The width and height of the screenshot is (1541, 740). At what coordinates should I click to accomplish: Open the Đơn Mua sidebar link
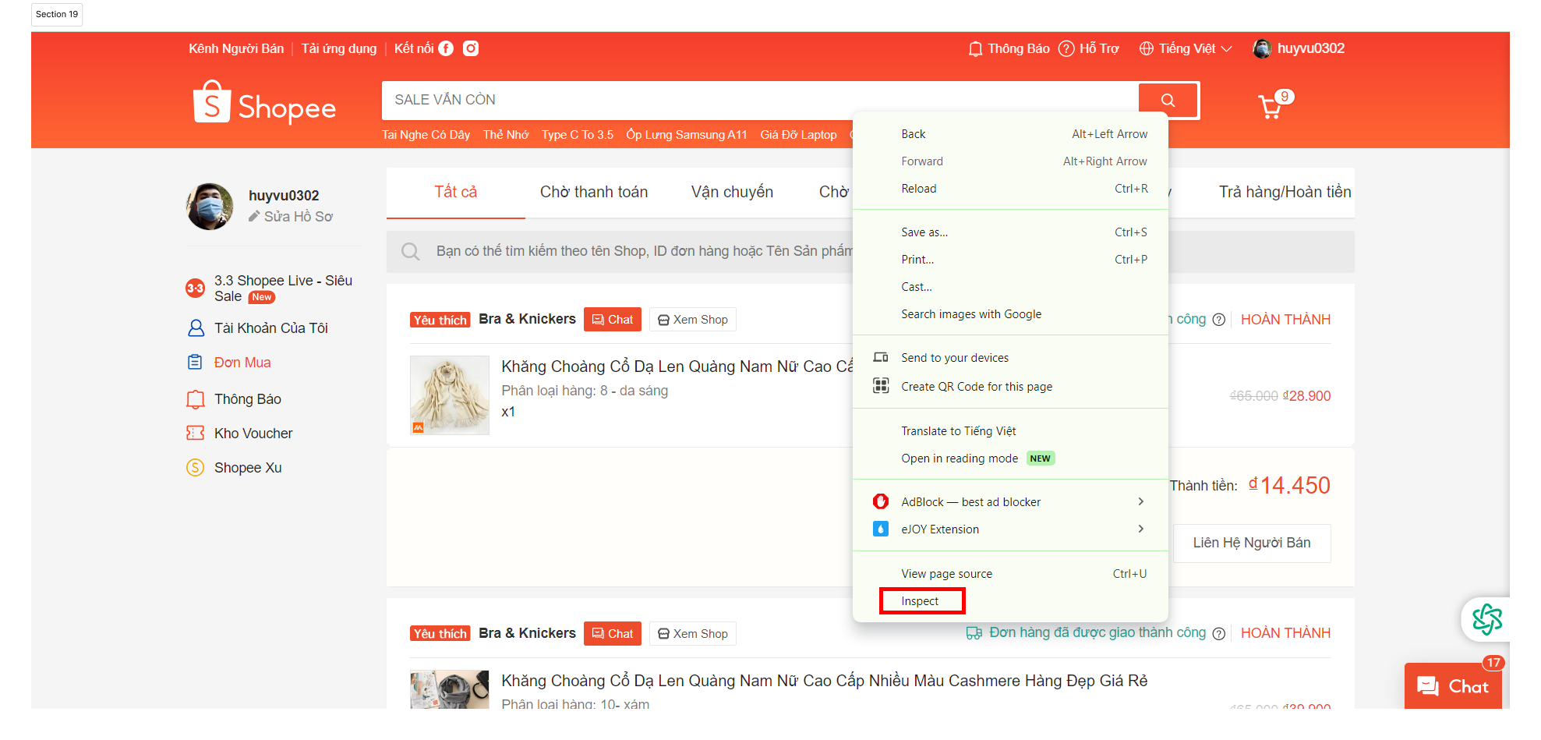pyautogui.click(x=242, y=363)
